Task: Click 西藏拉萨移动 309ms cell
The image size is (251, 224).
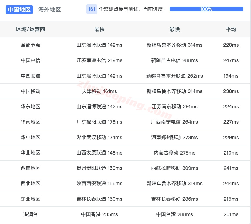Action: [x=174, y=168]
